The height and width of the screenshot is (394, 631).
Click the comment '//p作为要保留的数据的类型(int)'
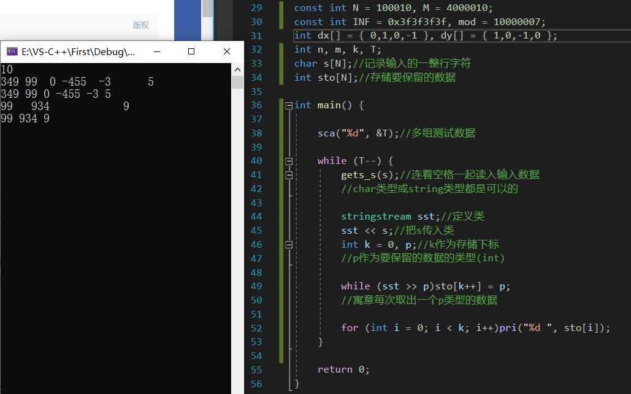coord(423,258)
